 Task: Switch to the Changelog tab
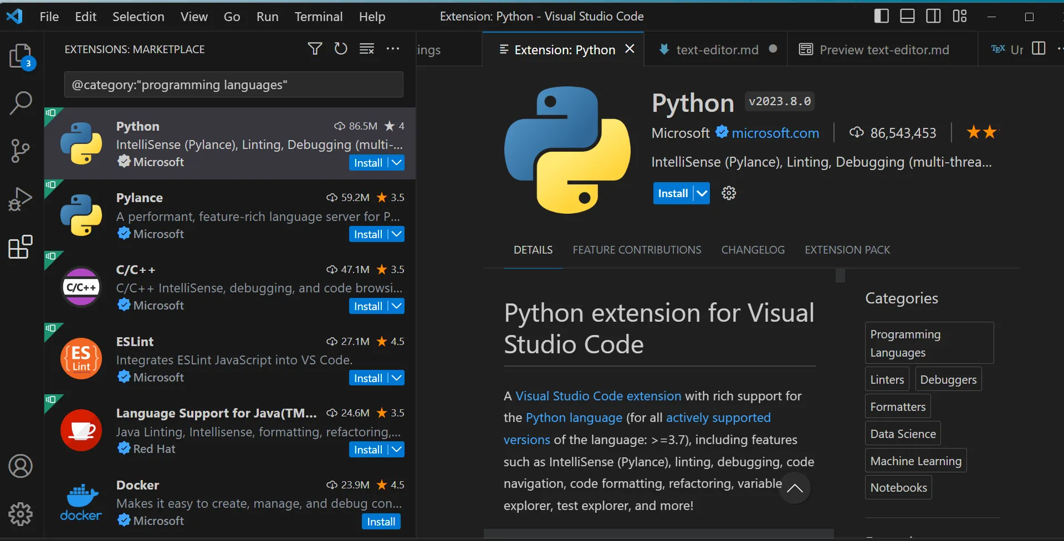coord(753,250)
